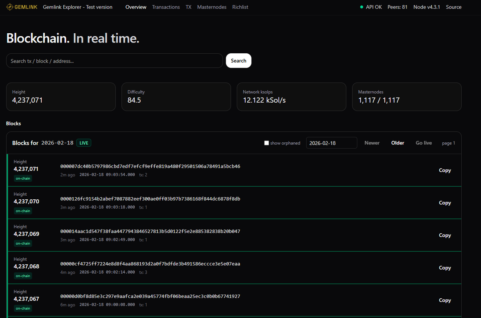Click the timestamp 2026-02-18 09:00:08.000

pos(107,305)
